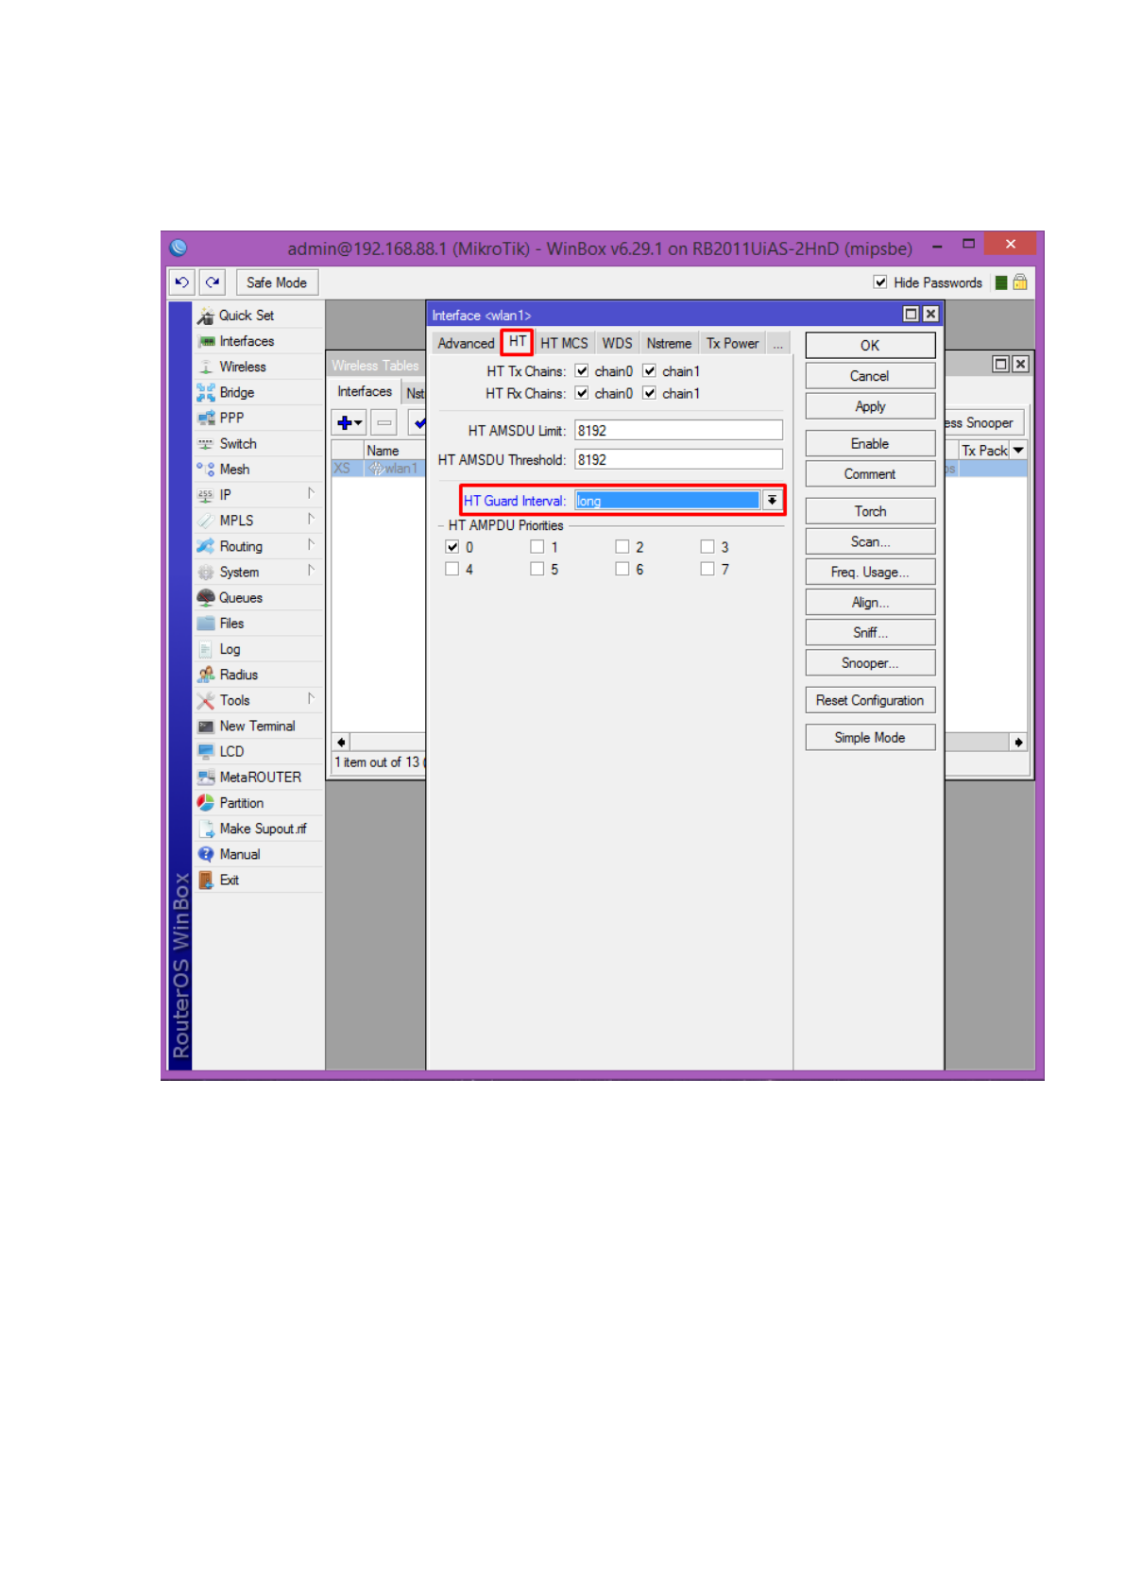Click the Safe Mode button
This screenshot has height=1591, width=1125.
point(277,282)
